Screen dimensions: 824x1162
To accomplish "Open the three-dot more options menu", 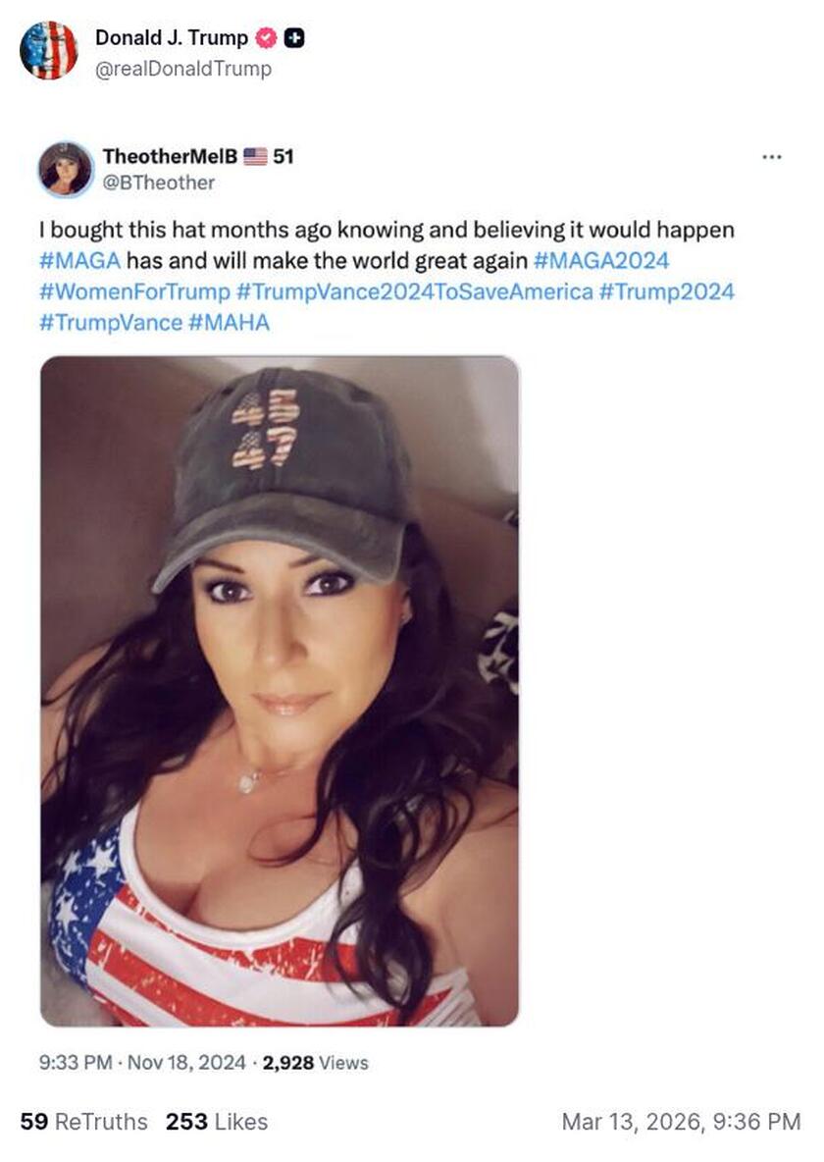I will 772,157.
